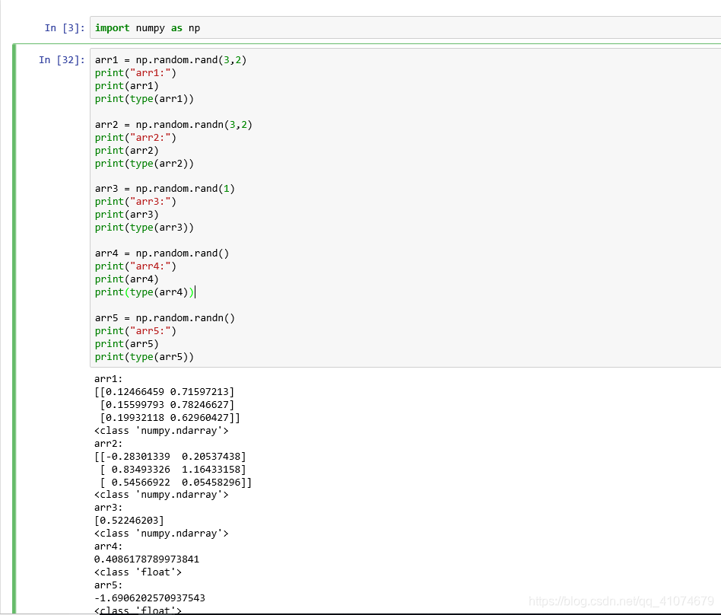The height and width of the screenshot is (615, 721).
Task: Click the print(type(arr4)) line
Action: coord(145,292)
